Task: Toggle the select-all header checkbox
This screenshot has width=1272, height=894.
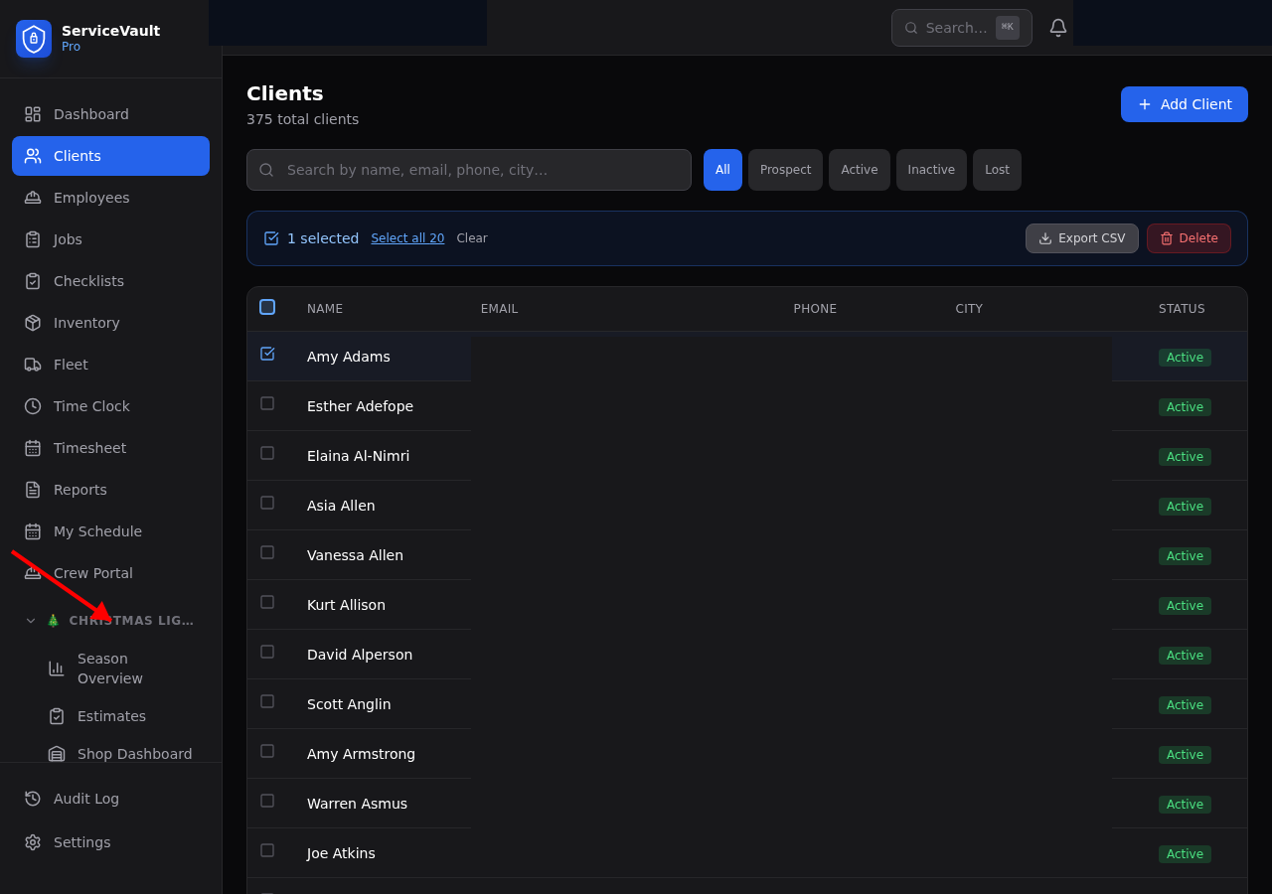Action: pos(267,307)
